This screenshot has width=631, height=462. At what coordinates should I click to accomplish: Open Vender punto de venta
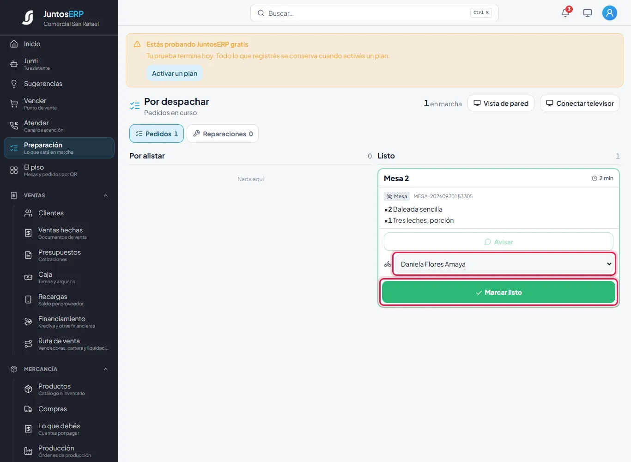(59, 103)
